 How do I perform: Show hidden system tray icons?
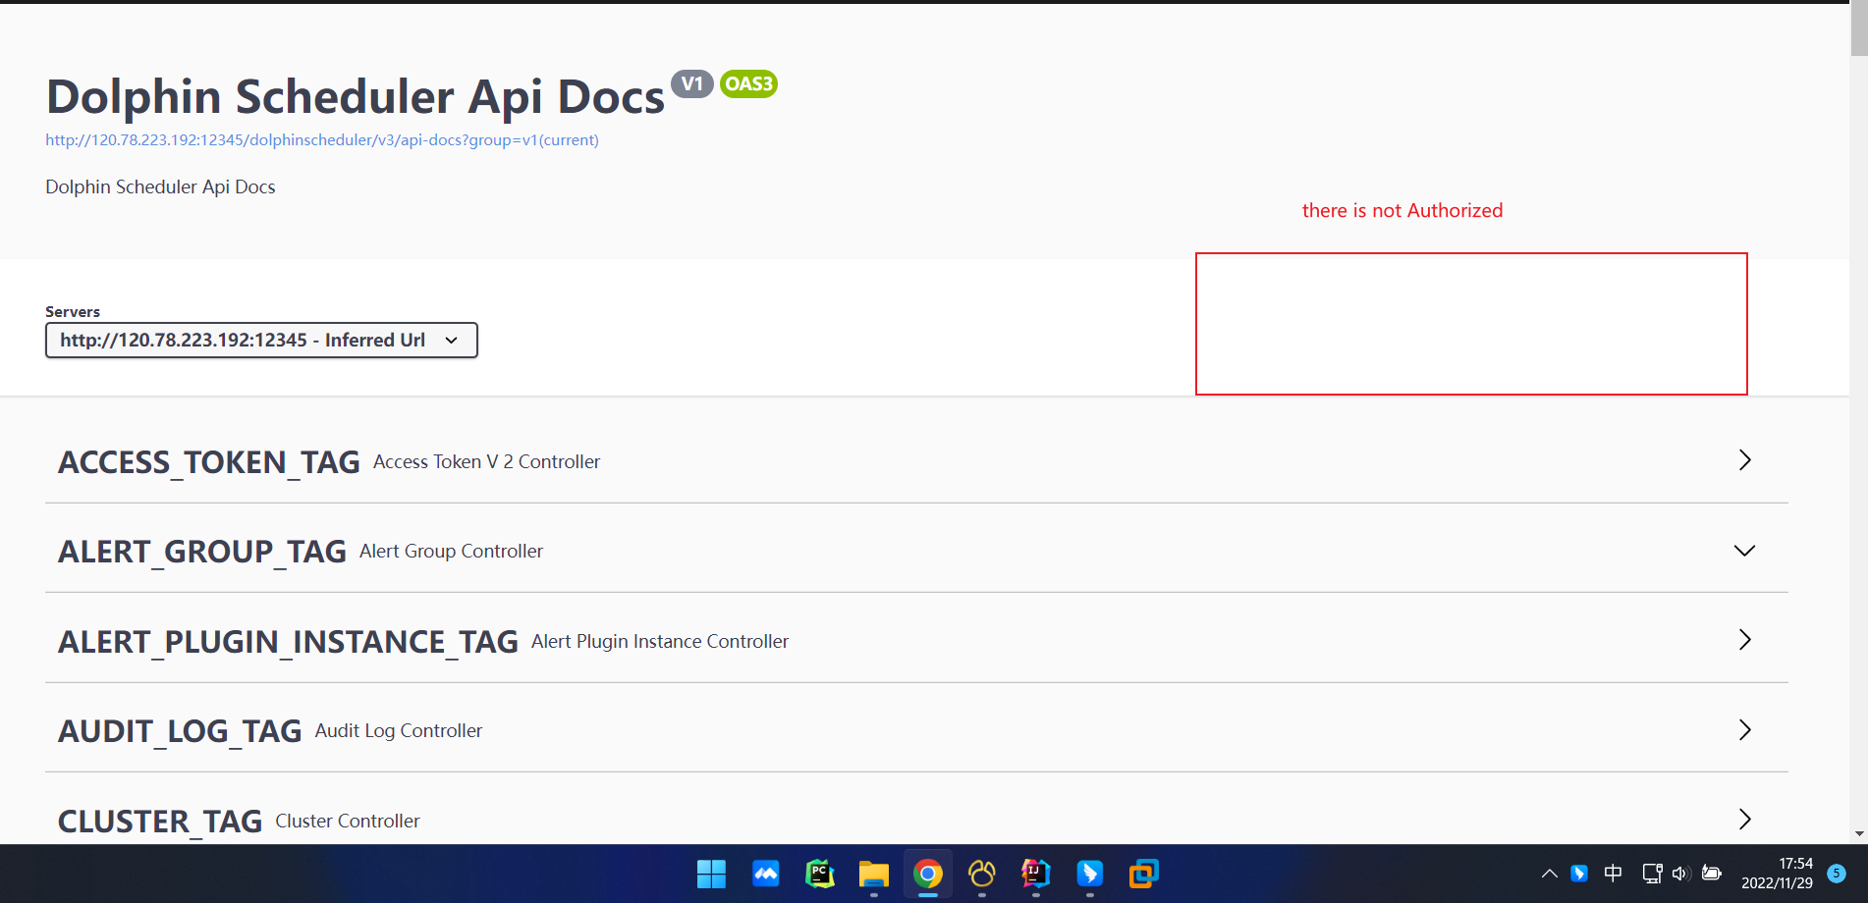coord(1549,874)
